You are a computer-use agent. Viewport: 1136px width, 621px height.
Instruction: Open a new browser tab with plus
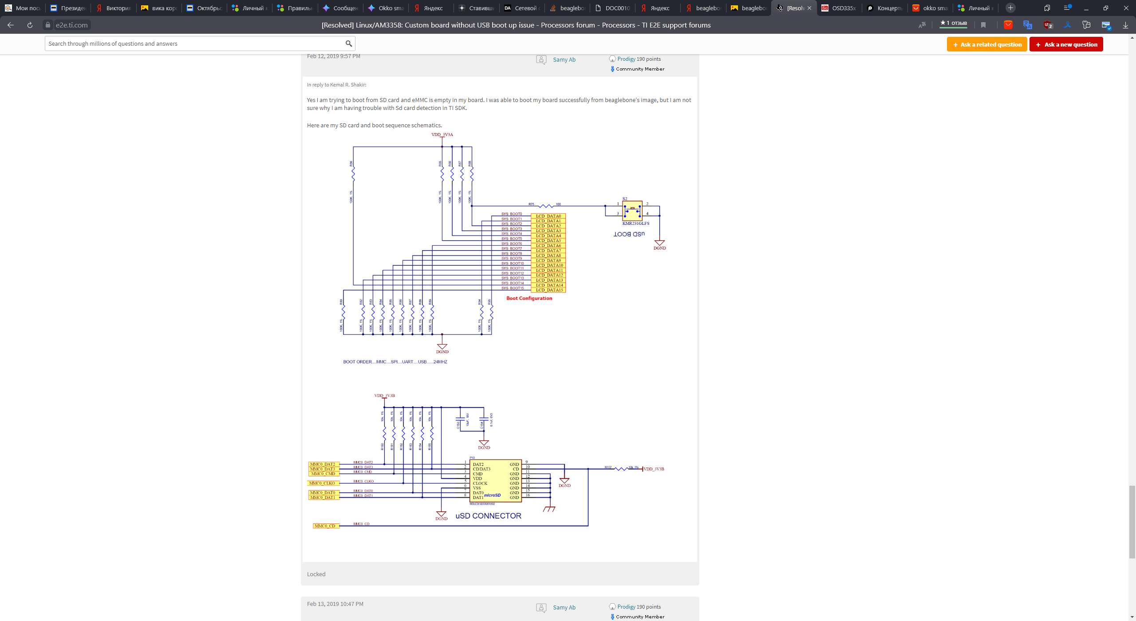pyautogui.click(x=1010, y=8)
